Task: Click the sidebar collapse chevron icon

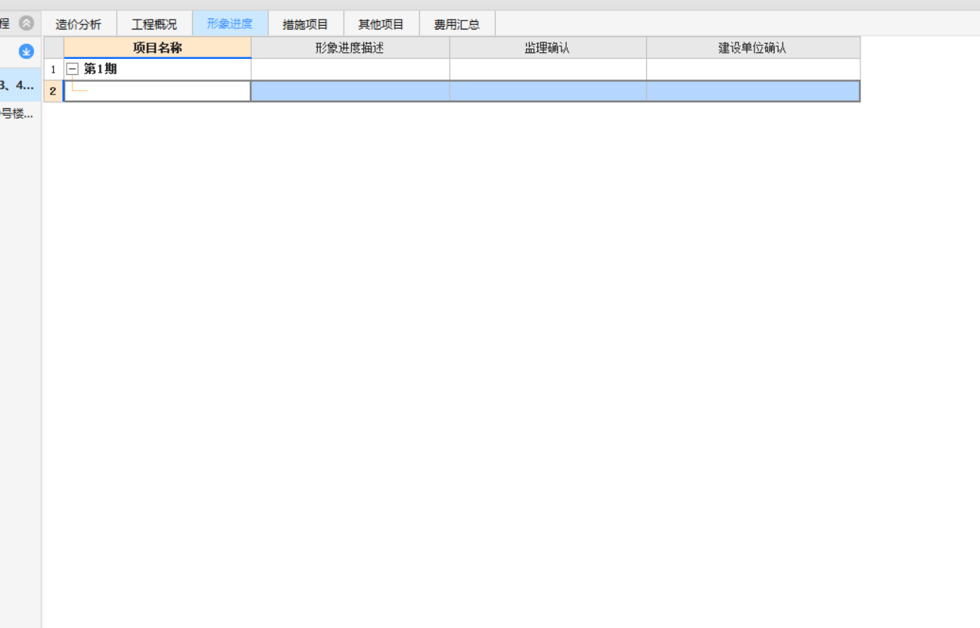Action: pos(26,23)
